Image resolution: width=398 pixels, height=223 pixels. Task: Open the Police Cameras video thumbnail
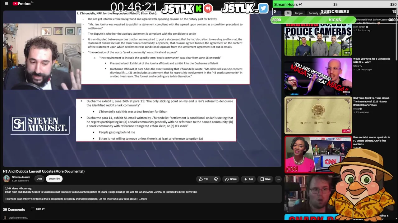point(318,39)
